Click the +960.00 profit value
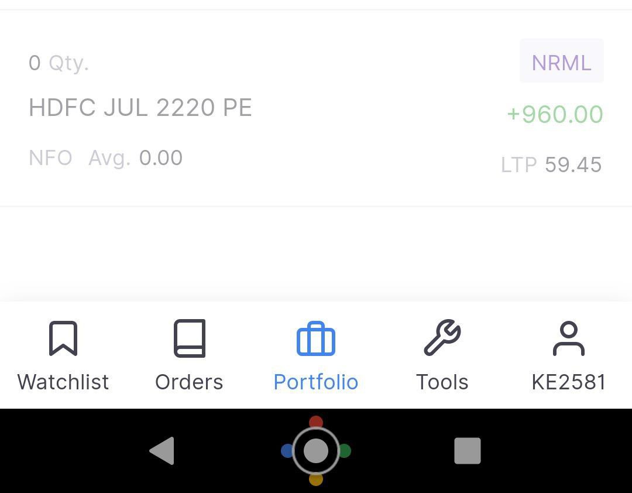Screen dimensions: 632x493 [x=555, y=114]
